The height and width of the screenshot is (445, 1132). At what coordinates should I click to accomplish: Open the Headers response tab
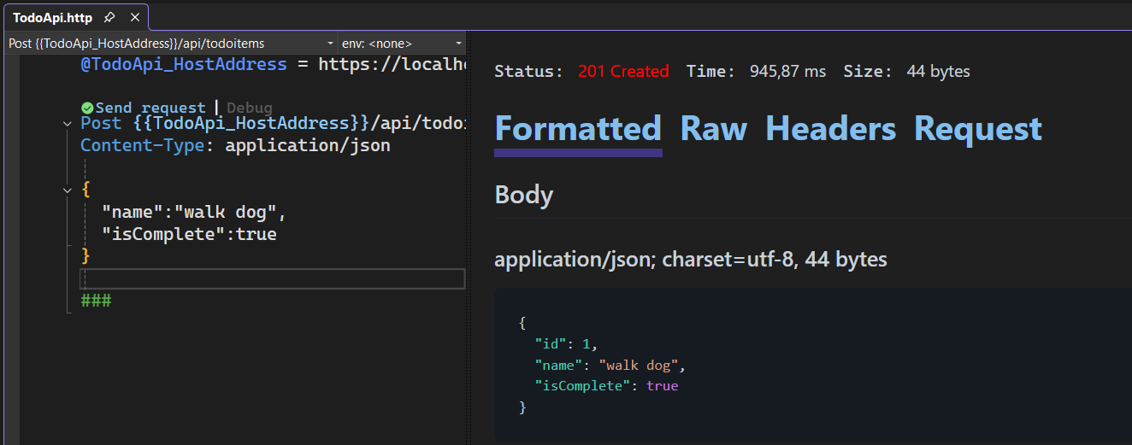(830, 129)
